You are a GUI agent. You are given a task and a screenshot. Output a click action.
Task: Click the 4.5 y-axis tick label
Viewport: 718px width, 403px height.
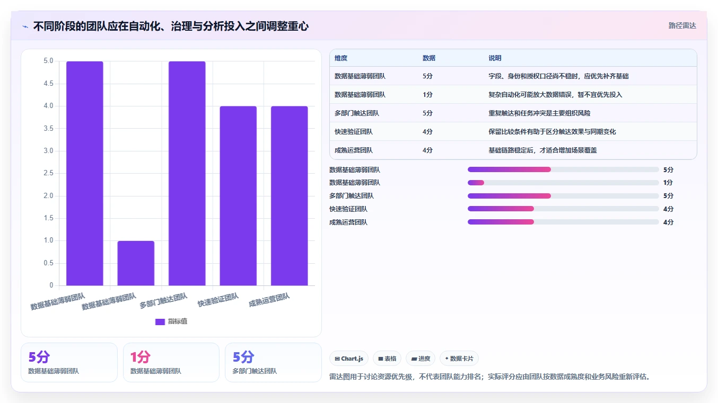tap(48, 84)
